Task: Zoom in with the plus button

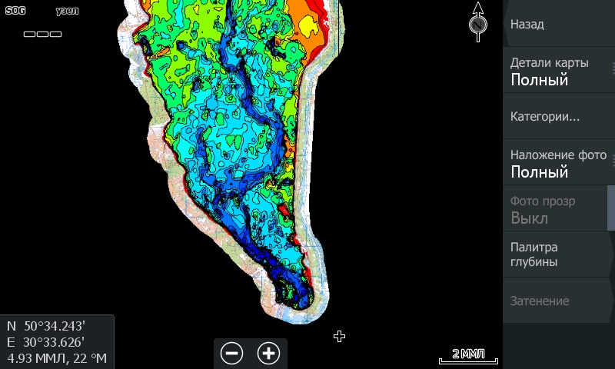Action: coord(268,354)
